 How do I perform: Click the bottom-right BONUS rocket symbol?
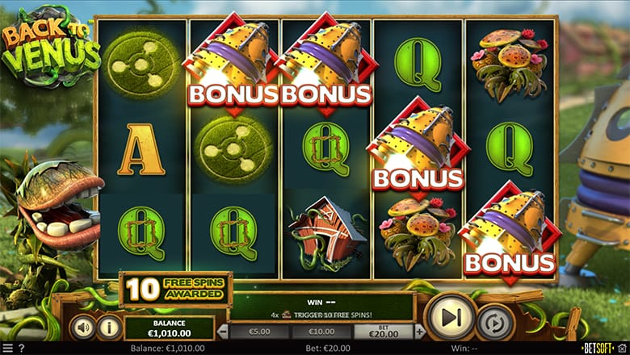[x=510, y=232]
